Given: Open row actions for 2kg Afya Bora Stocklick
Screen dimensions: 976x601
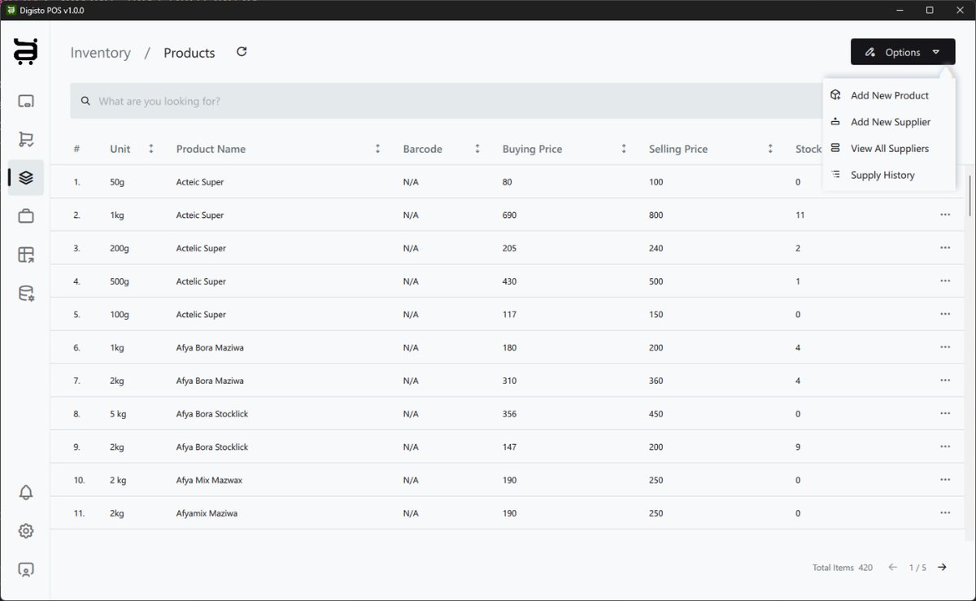Looking at the screenshot, I should coord(945,446).
